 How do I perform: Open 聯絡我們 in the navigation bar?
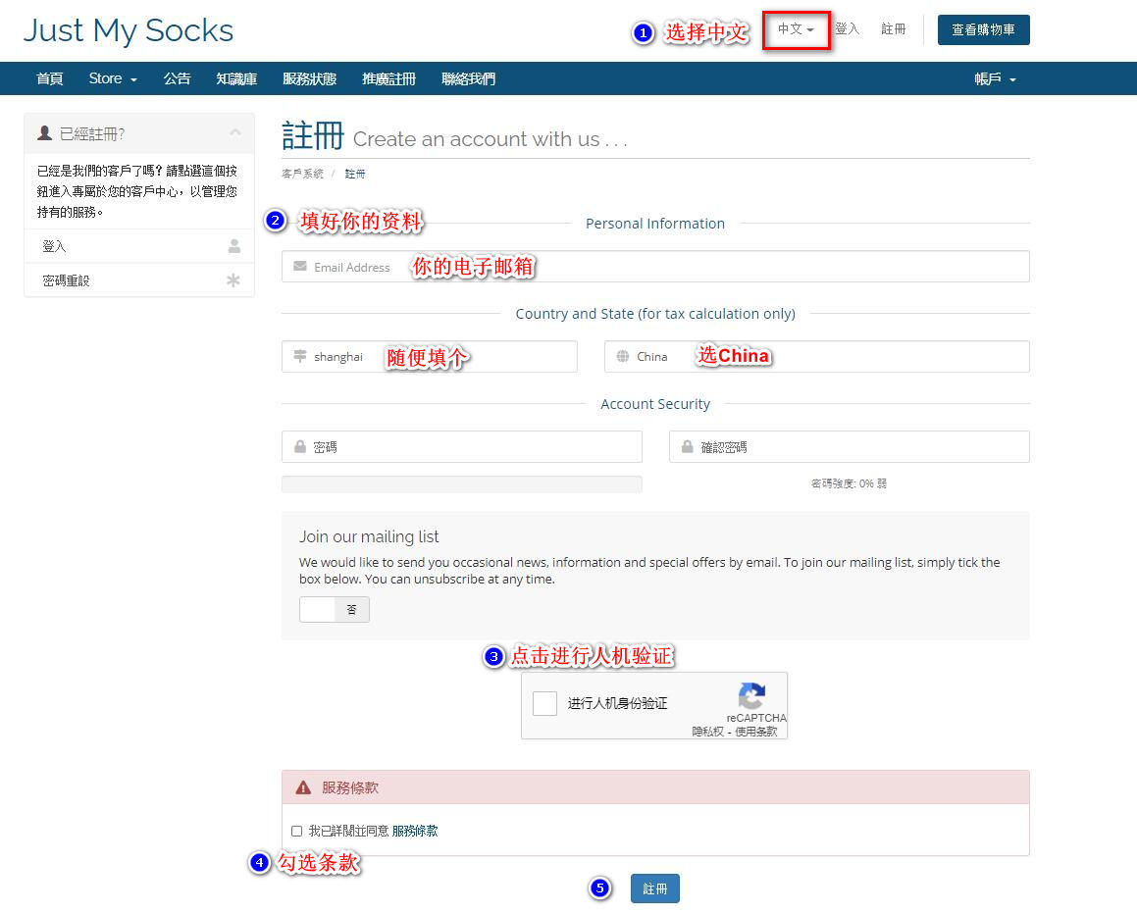pyautogui.click(x=468, y=79)
